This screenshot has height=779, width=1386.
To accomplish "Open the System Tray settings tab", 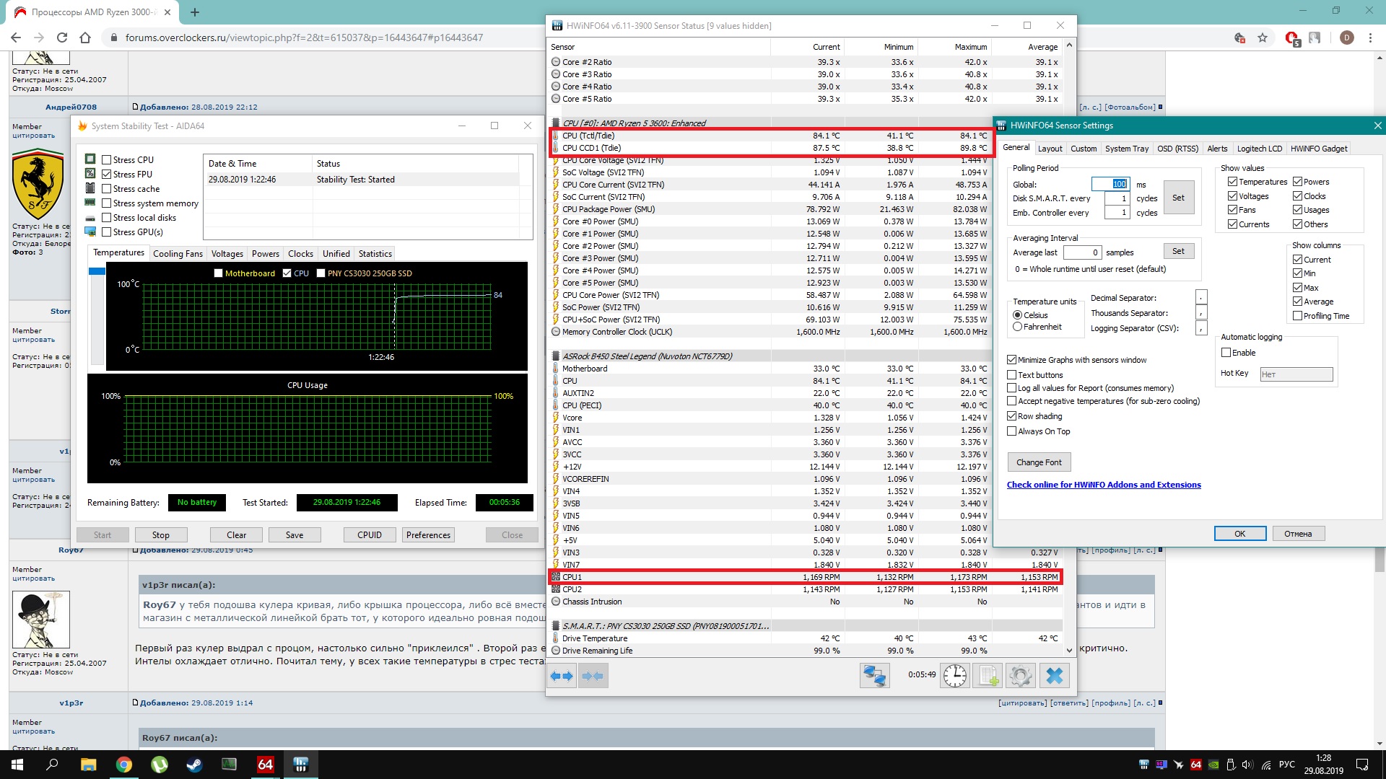I will click(1126, 149).
